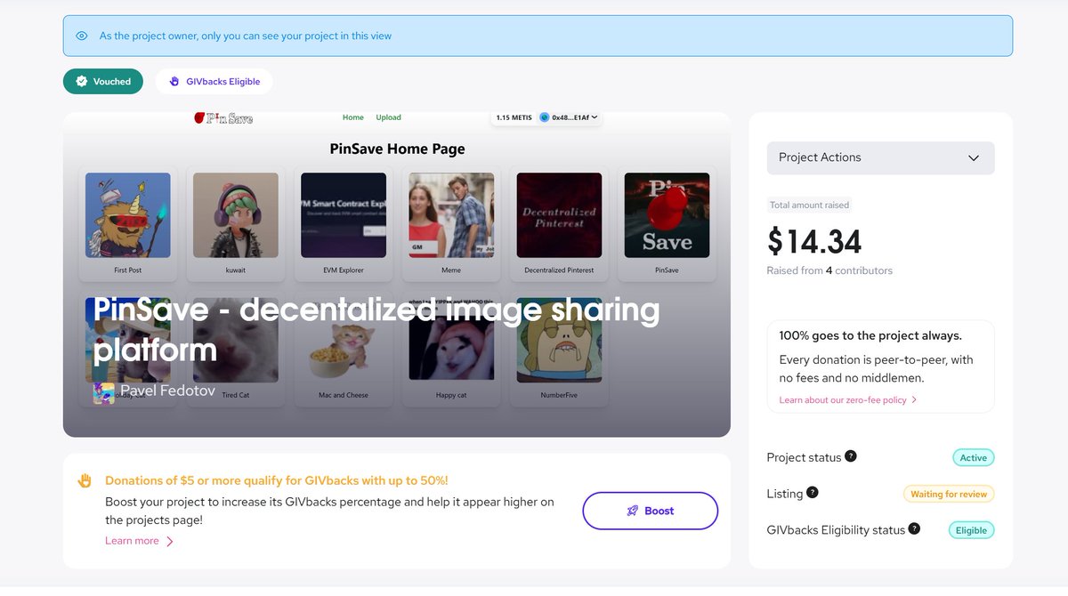Screen dimensions: 1068x596
Task: Open the Upload tab in PinSave banner
Action: (388, 117)
